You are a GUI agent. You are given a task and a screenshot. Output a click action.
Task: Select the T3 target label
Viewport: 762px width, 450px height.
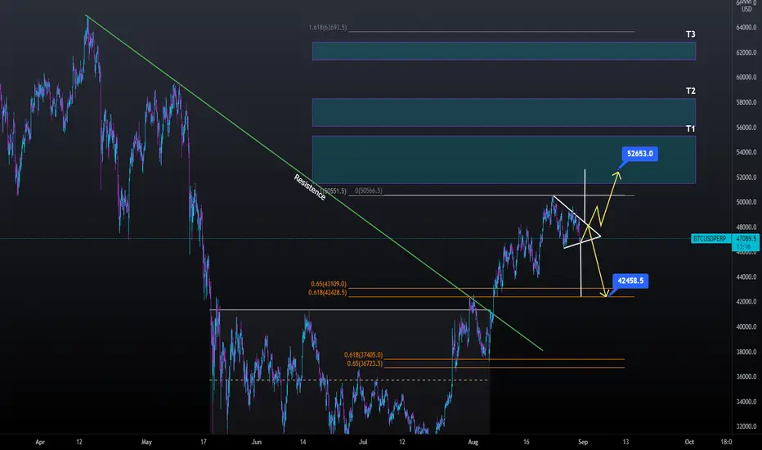[x=691, y=34]
